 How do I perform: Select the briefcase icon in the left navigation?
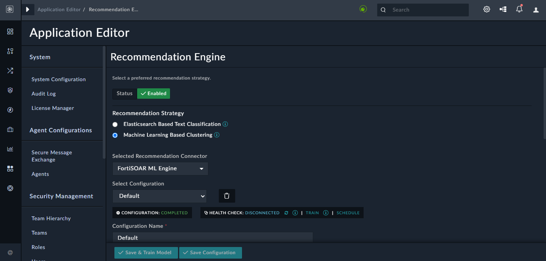[10, 129]
